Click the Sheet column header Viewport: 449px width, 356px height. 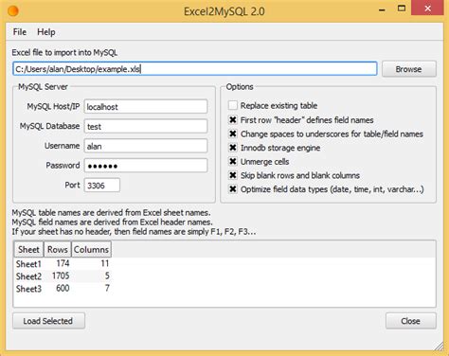coord(28,249)
